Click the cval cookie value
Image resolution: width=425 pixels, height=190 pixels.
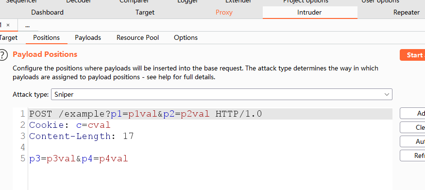[x=99, y=125]
